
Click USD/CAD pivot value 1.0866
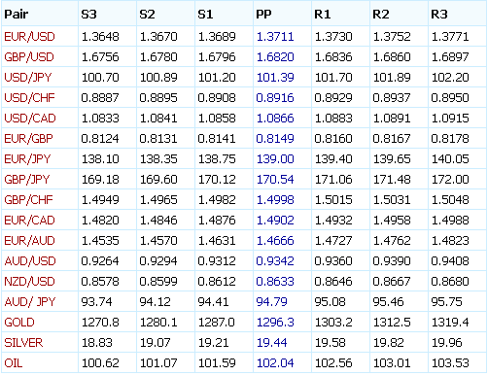(275, 119)
